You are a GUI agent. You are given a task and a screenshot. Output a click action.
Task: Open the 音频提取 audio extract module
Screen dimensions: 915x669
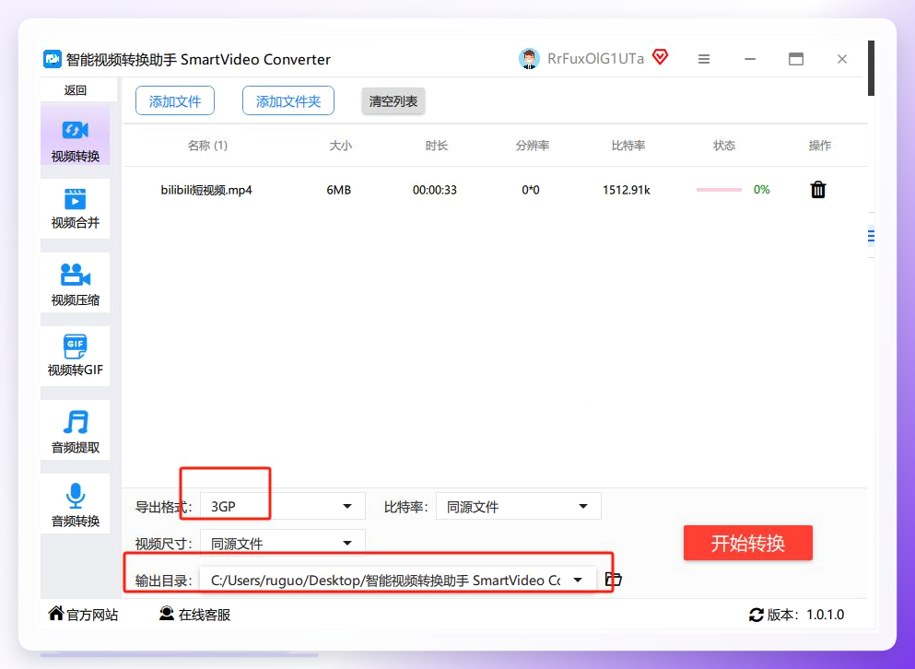(76, 431)
